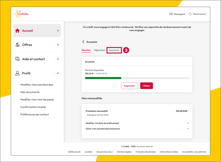
Task: Expand the Offres section chevron
Action: tap(58, 45)
